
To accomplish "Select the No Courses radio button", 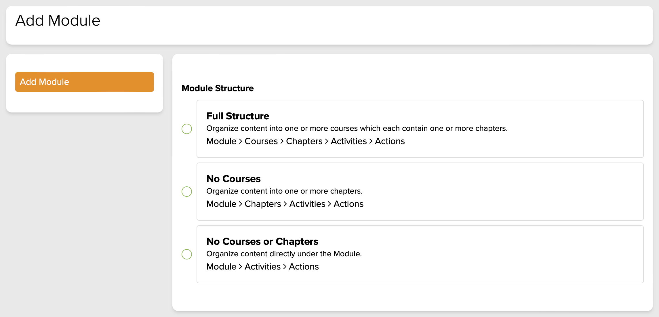I will [x=187, y=192].
